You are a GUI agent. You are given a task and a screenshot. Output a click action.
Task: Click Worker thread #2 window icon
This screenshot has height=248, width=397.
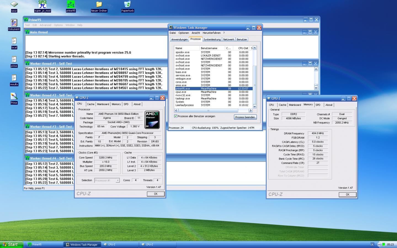coord(27,95)
